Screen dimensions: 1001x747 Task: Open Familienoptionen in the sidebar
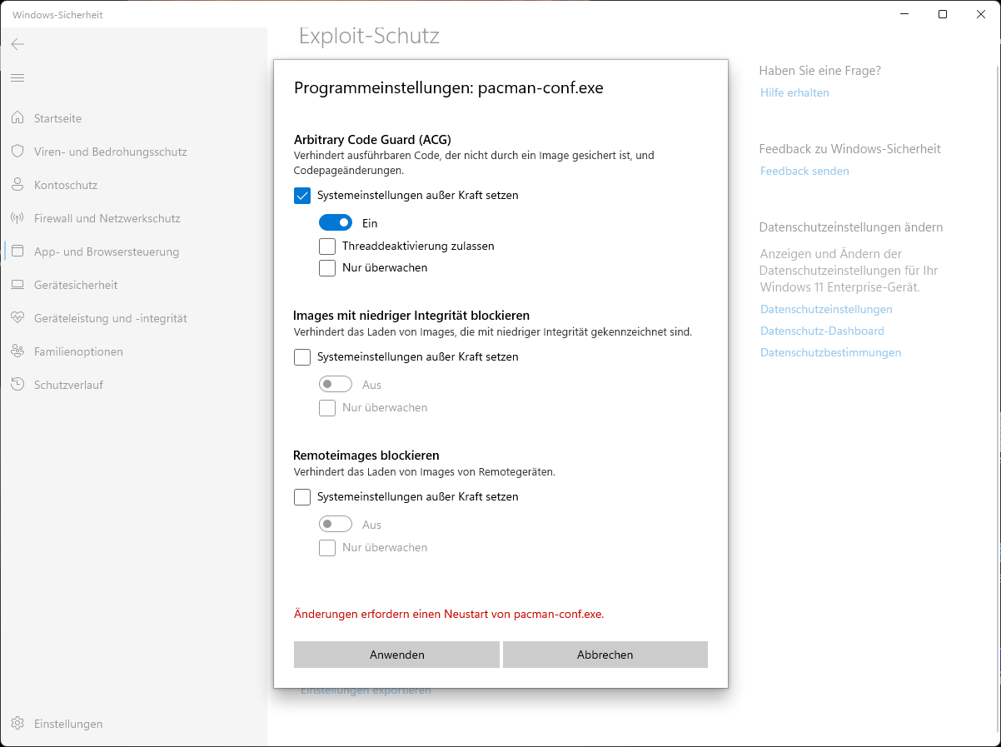tap(77, 351)
